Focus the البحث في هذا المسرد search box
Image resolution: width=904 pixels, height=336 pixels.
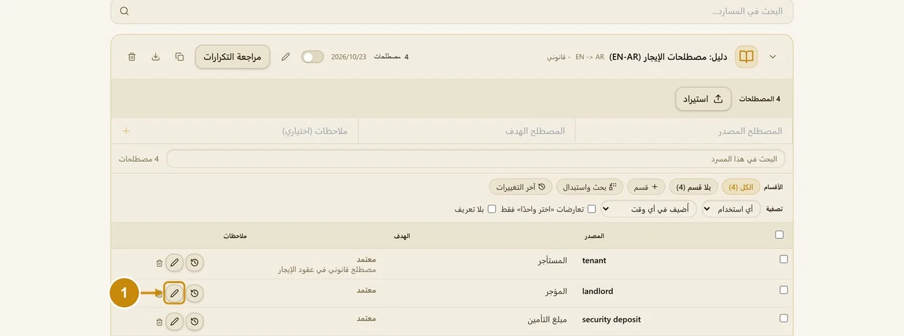476,159
